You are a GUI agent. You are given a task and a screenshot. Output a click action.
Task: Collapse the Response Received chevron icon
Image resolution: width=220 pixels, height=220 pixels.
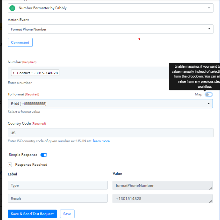10,165
